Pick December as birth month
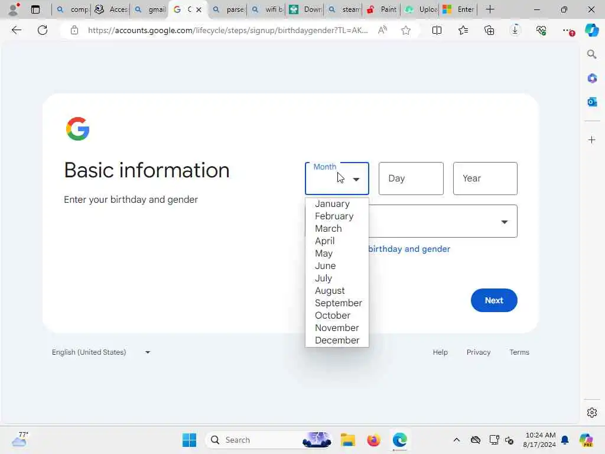 click(337, 340)
